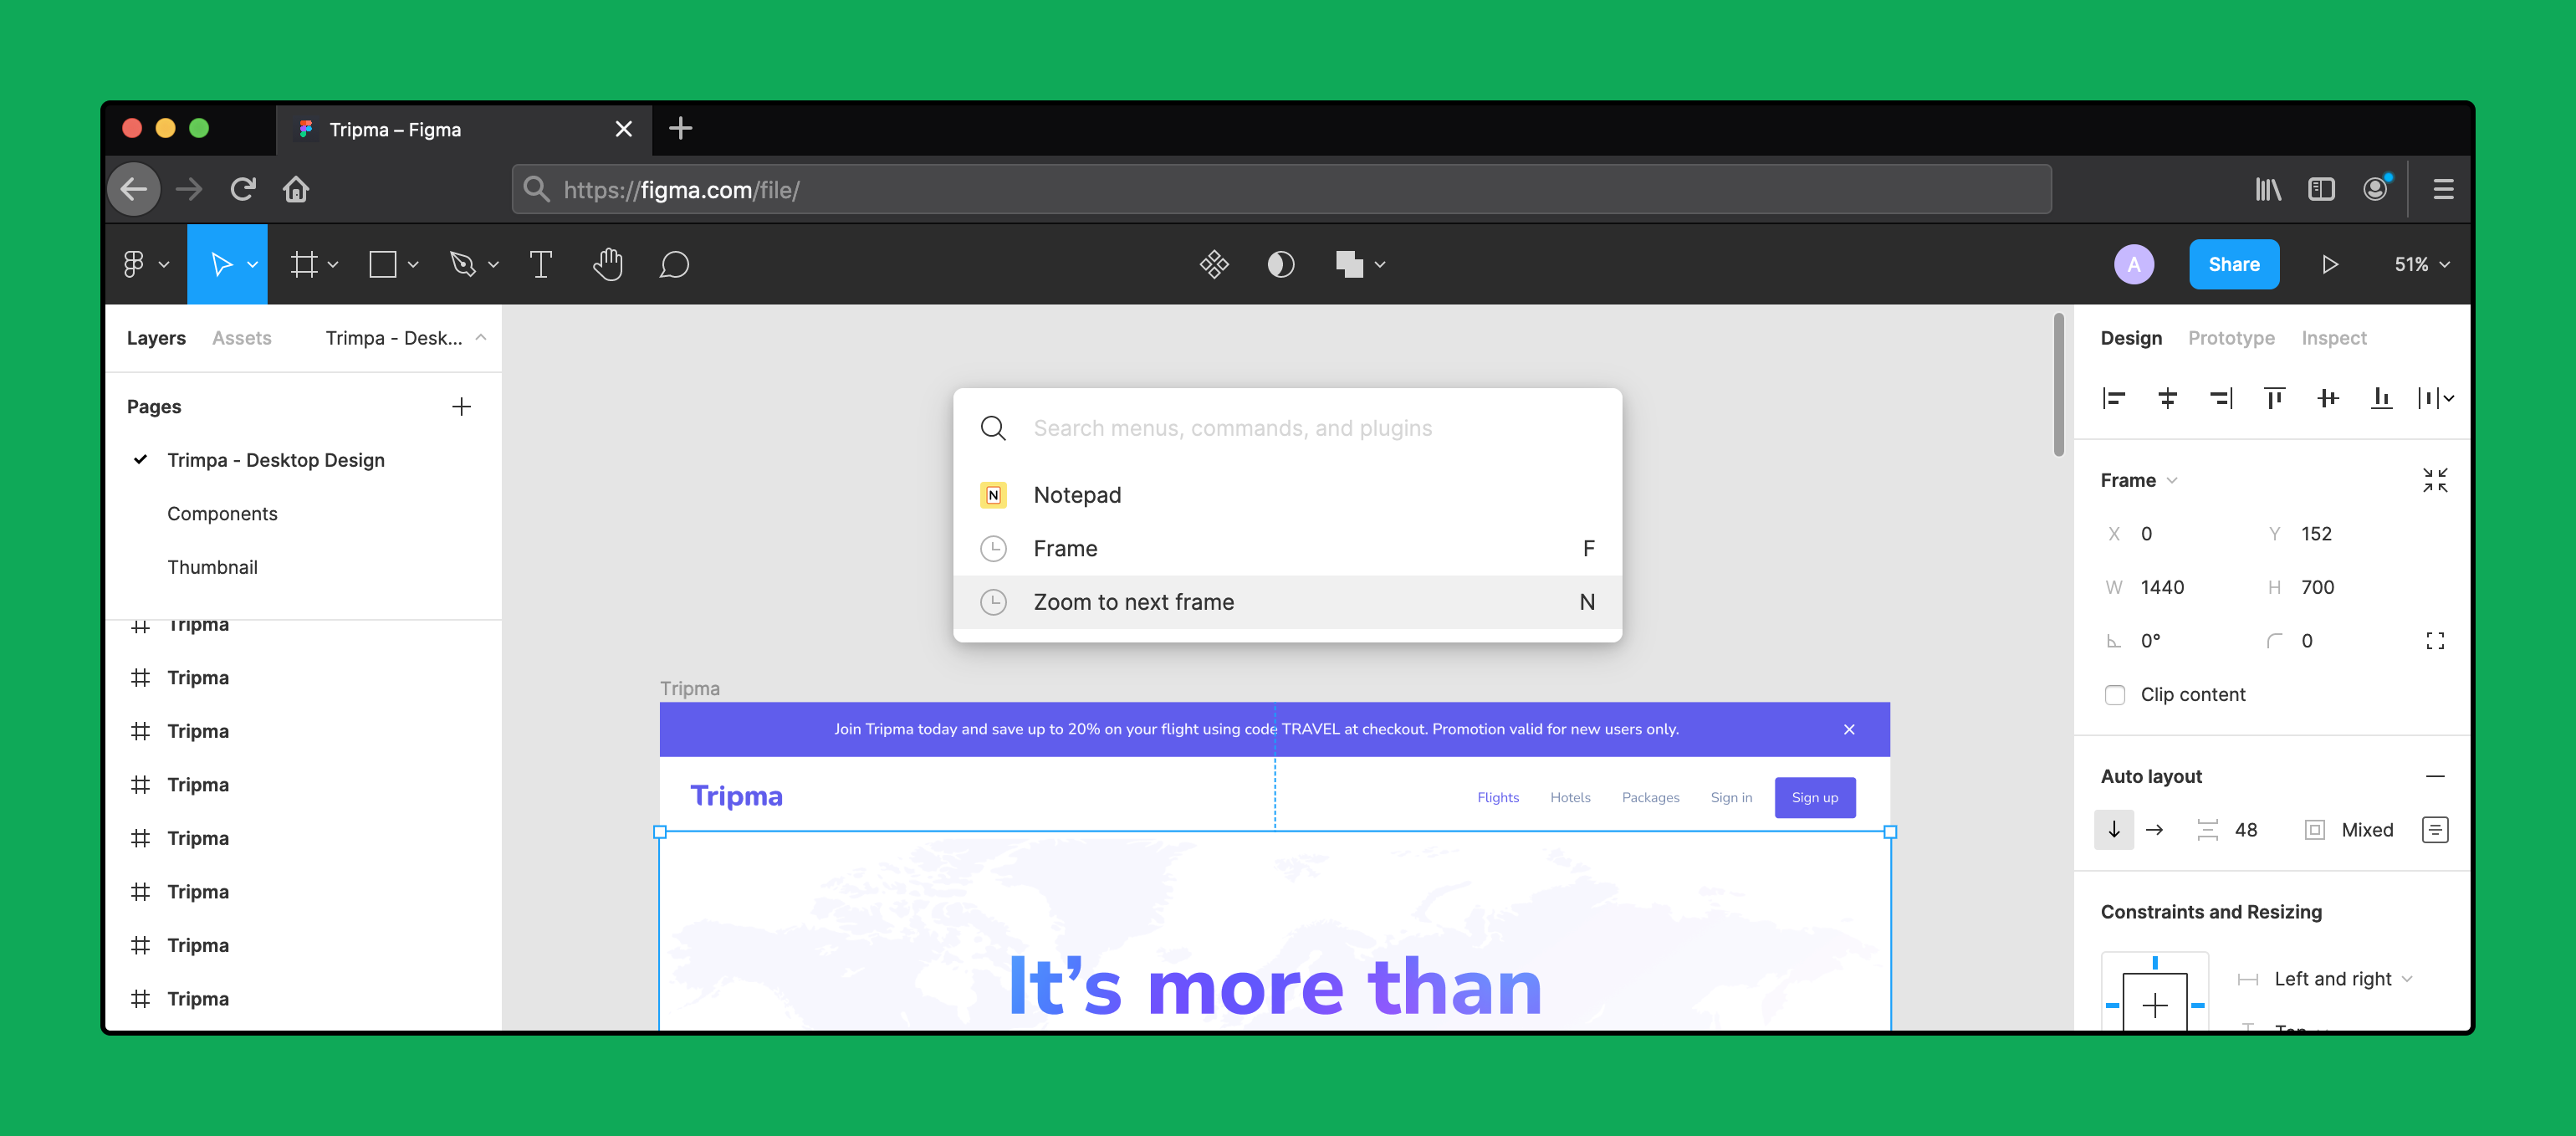Toggle Clip content checkbox
Screen dimensions: 2576x1136
pyautogui.click(x=2114, y=693)
